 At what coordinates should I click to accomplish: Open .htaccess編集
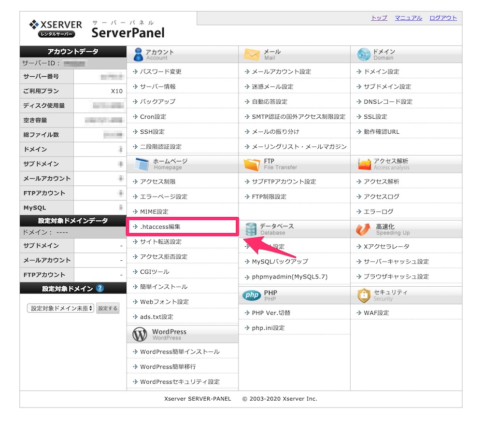click(160, 226)
